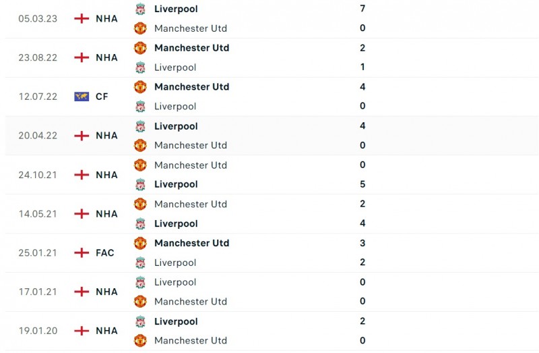
Task: Open Liverpool name in 19.01.20 match
Action: [x=176, y=321]
